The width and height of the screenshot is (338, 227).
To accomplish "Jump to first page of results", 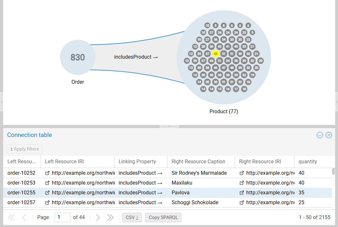I will click(11, 217).
